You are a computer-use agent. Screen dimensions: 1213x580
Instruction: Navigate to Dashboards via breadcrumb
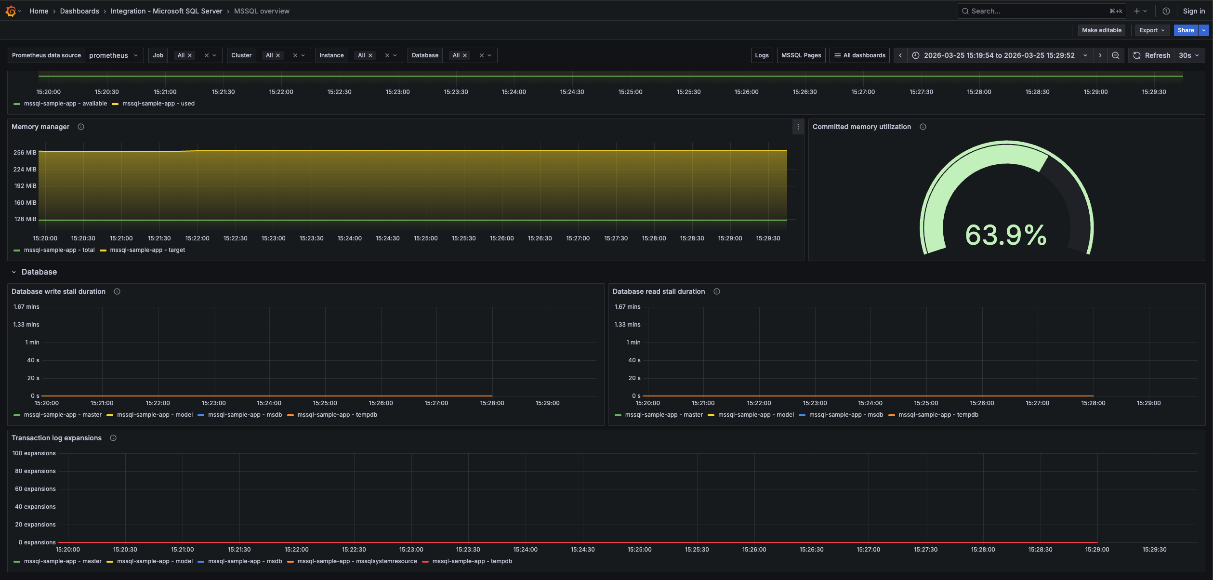(x=79, y=11)
